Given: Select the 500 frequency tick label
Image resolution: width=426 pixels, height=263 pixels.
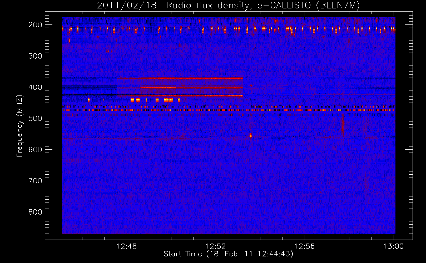Looking at the screenshot, I should (35, 118).
